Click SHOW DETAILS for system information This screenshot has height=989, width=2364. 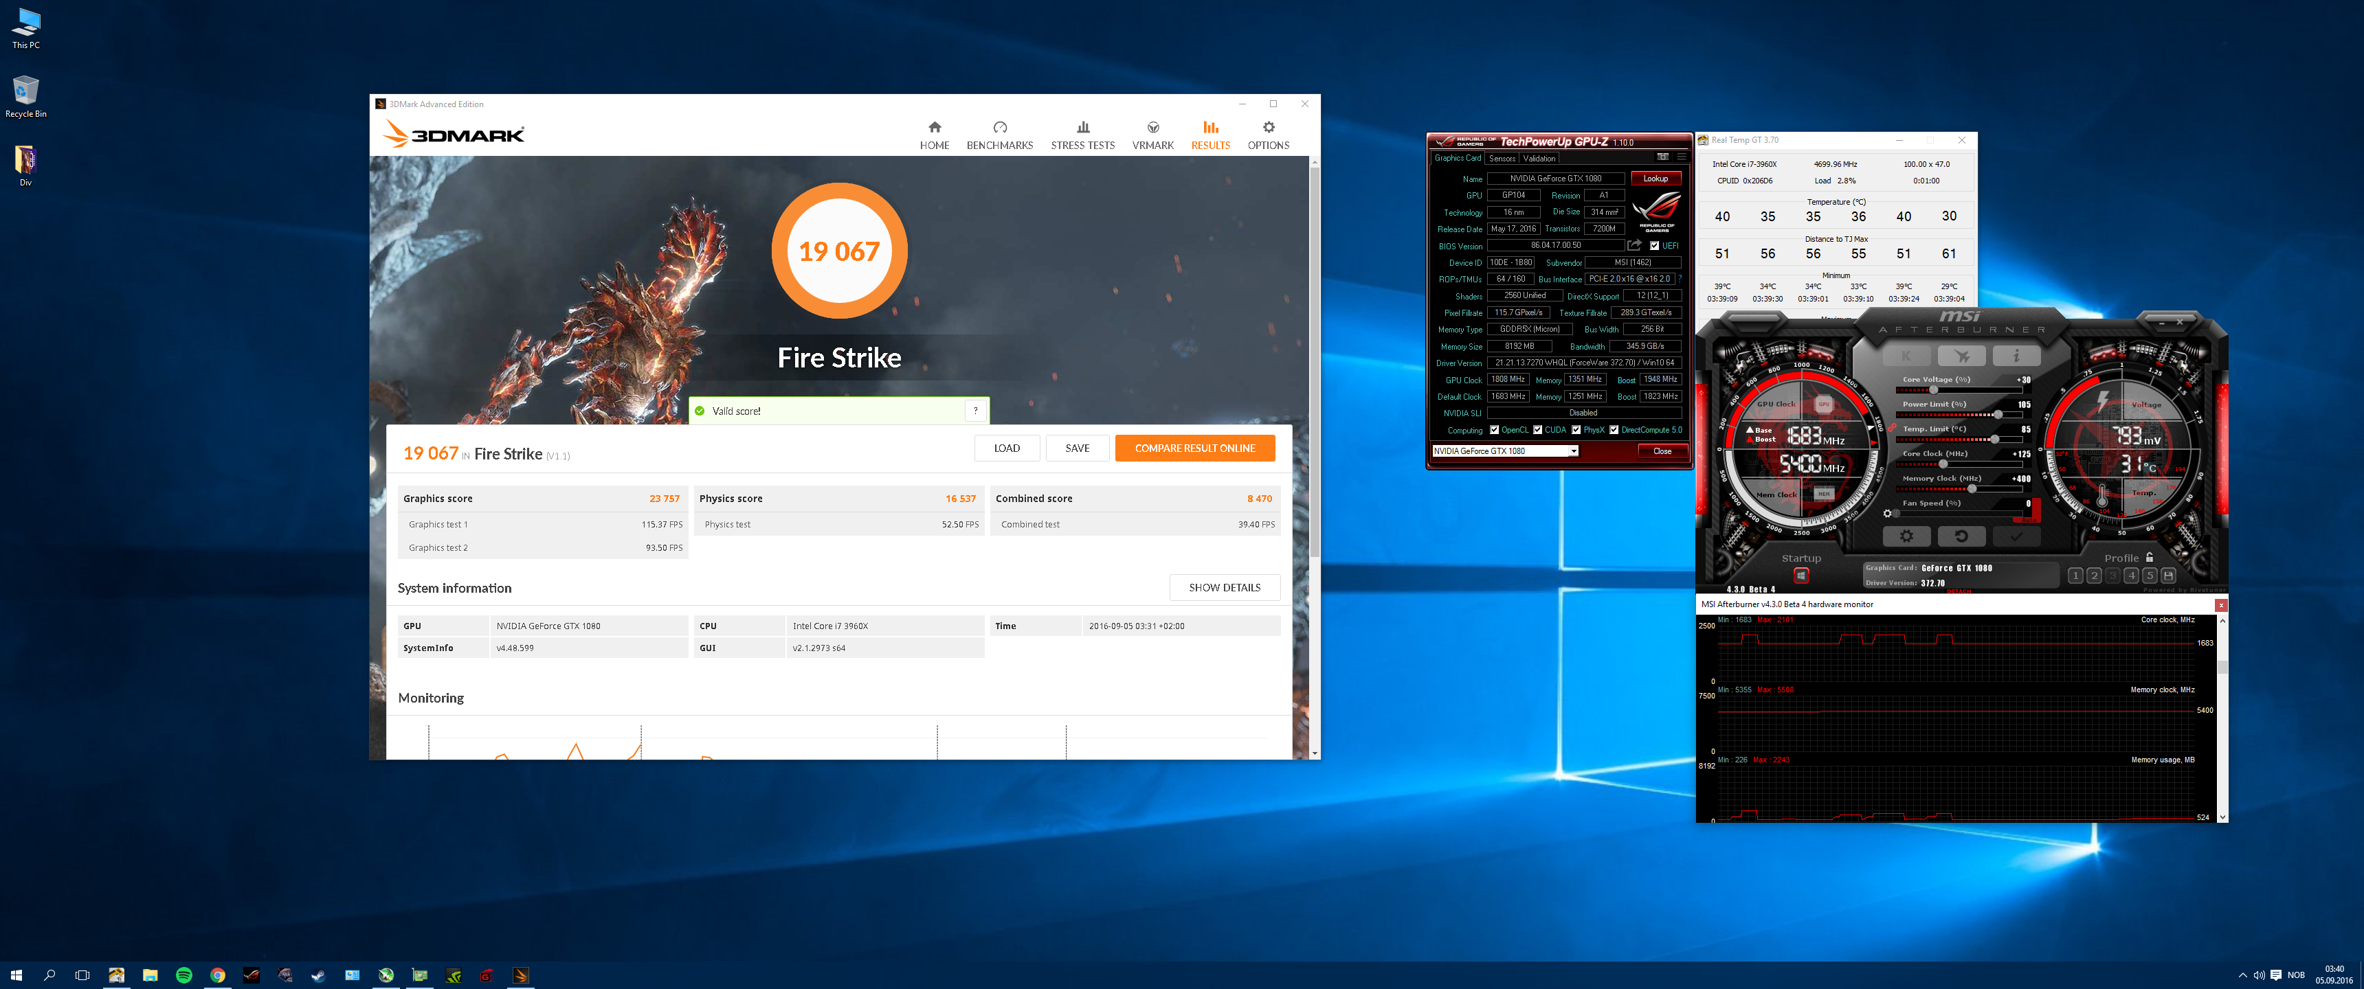click(1224, 587)
